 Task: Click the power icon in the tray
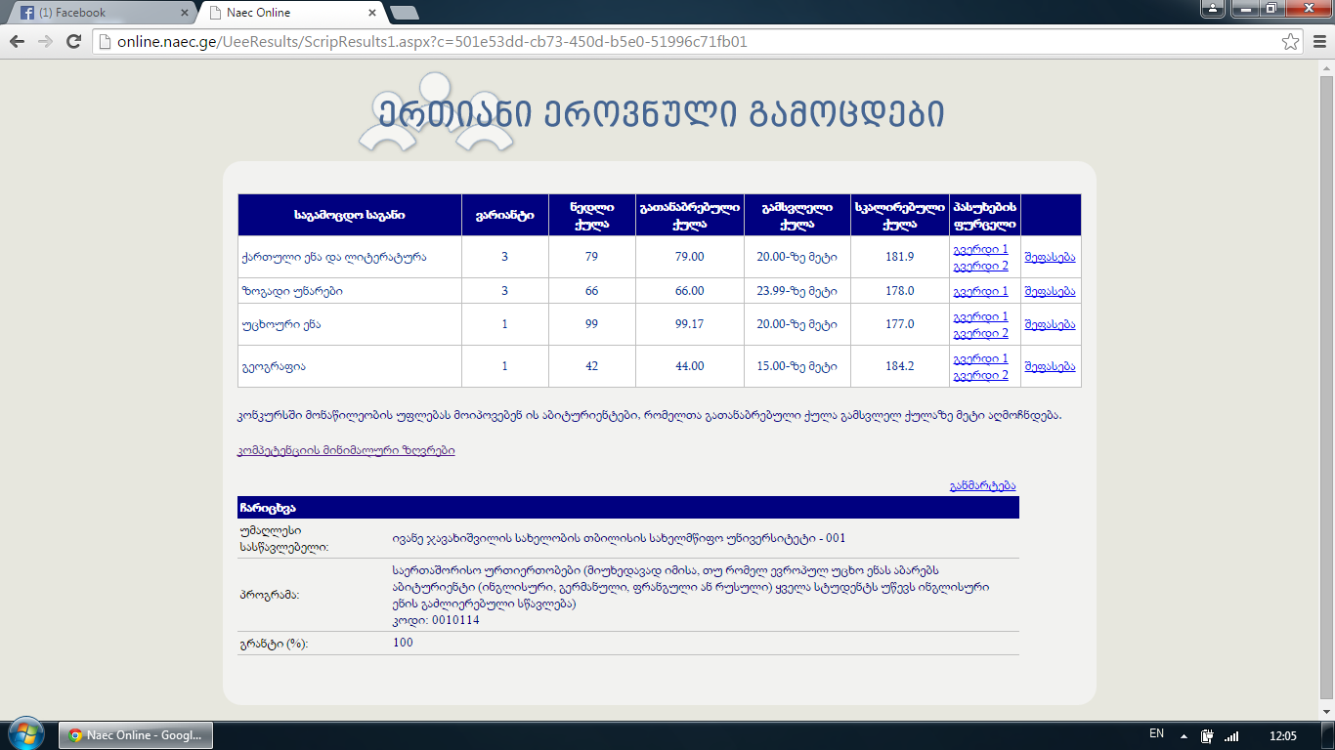coord(1207,735)
